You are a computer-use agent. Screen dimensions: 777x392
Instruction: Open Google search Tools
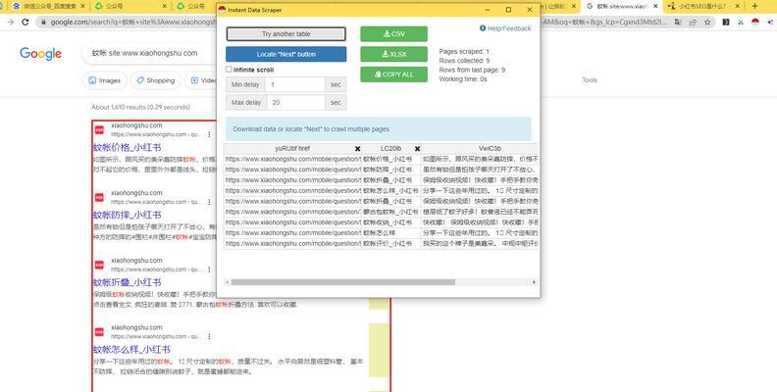pos(590,79)
